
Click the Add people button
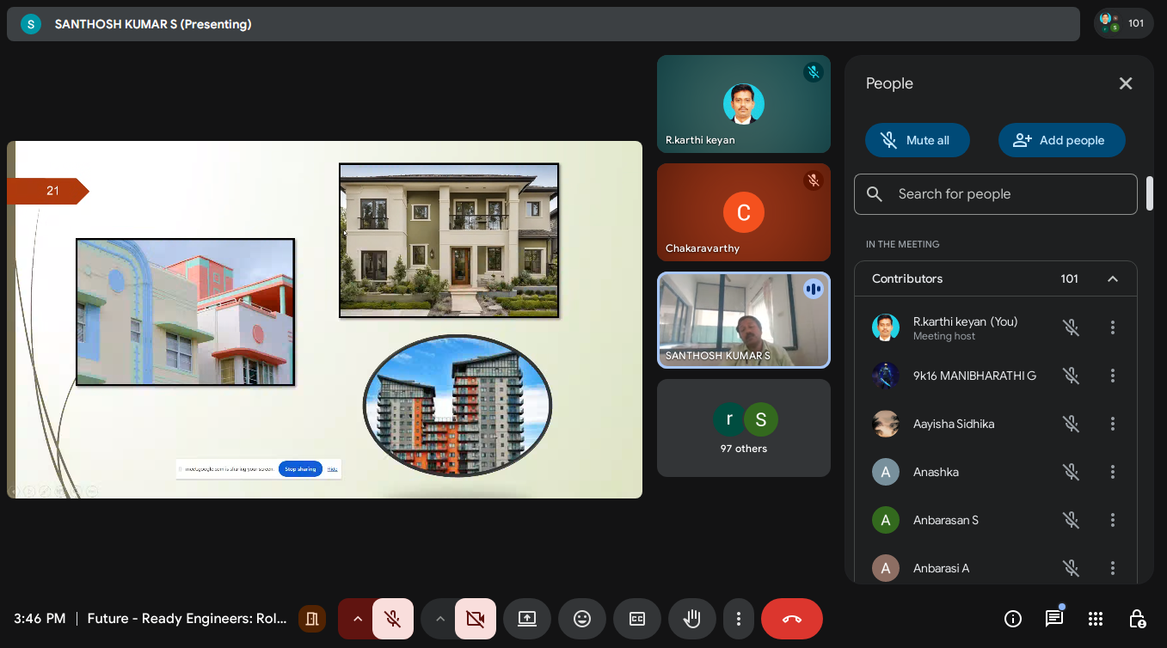point(1061,140)
